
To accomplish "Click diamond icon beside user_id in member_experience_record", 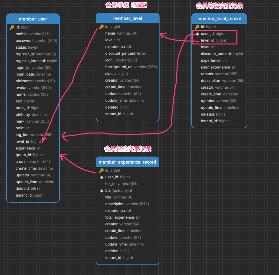I will click(x=101, y=177).
